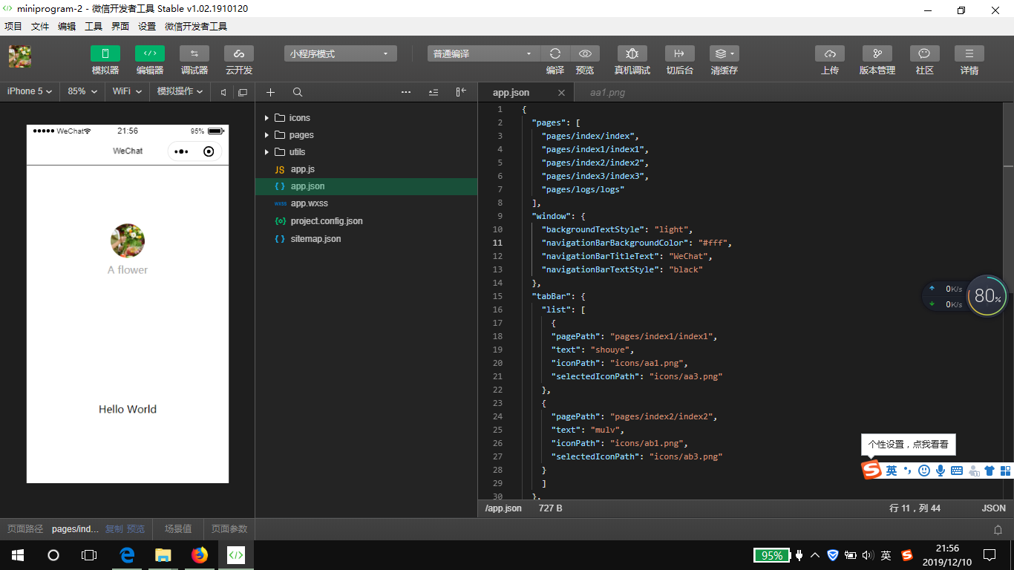Toggle the 编辑器 editor panel
Image resolution: width=1014 pixels, height=570 pixels.
point(150,53)
